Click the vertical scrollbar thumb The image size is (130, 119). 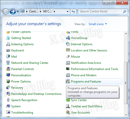126,83
